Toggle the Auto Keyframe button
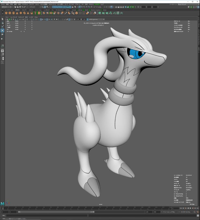200x220 pixels. 194,212
